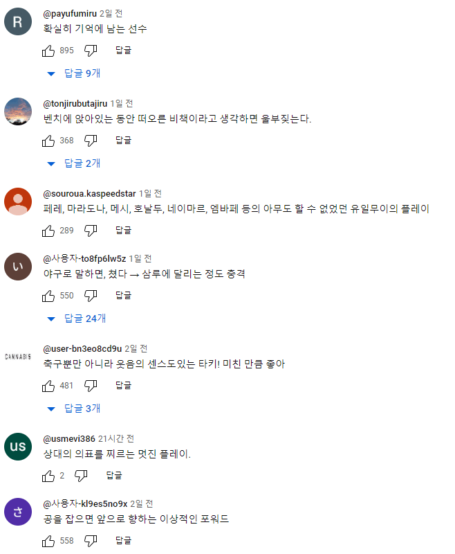Reply to the comment by @souroua.kaspeedstar
The height and width of the screenshot is (554, 455).
click(x=123, y=231)
